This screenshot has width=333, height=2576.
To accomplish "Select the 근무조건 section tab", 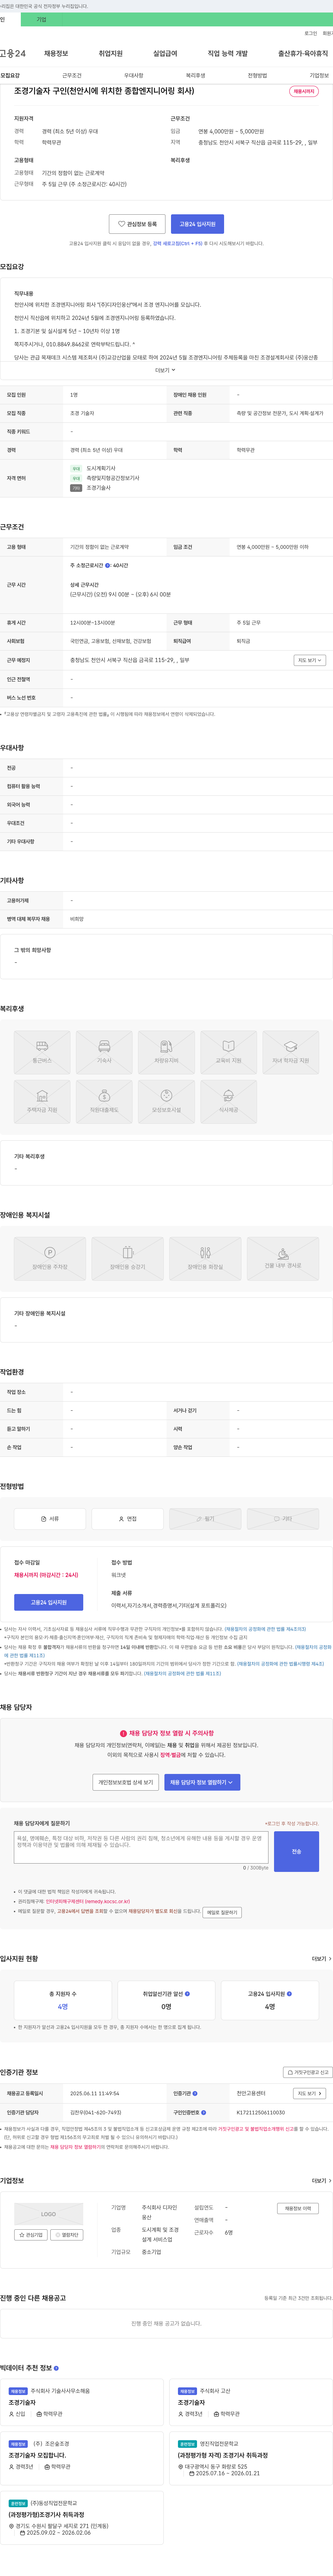I will pos(72,75).
